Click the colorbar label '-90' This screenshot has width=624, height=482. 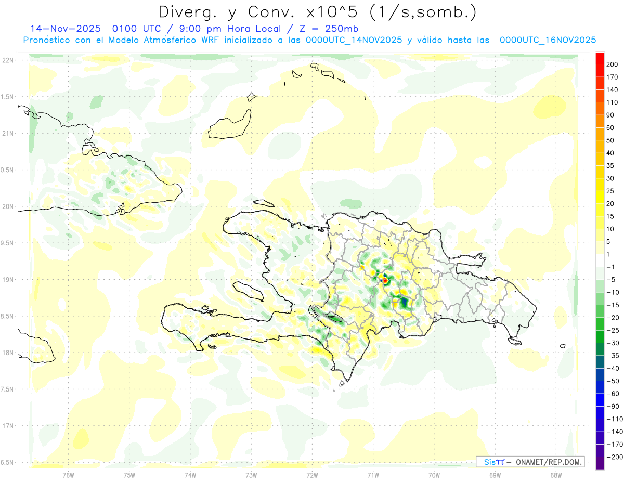[613, 406]
